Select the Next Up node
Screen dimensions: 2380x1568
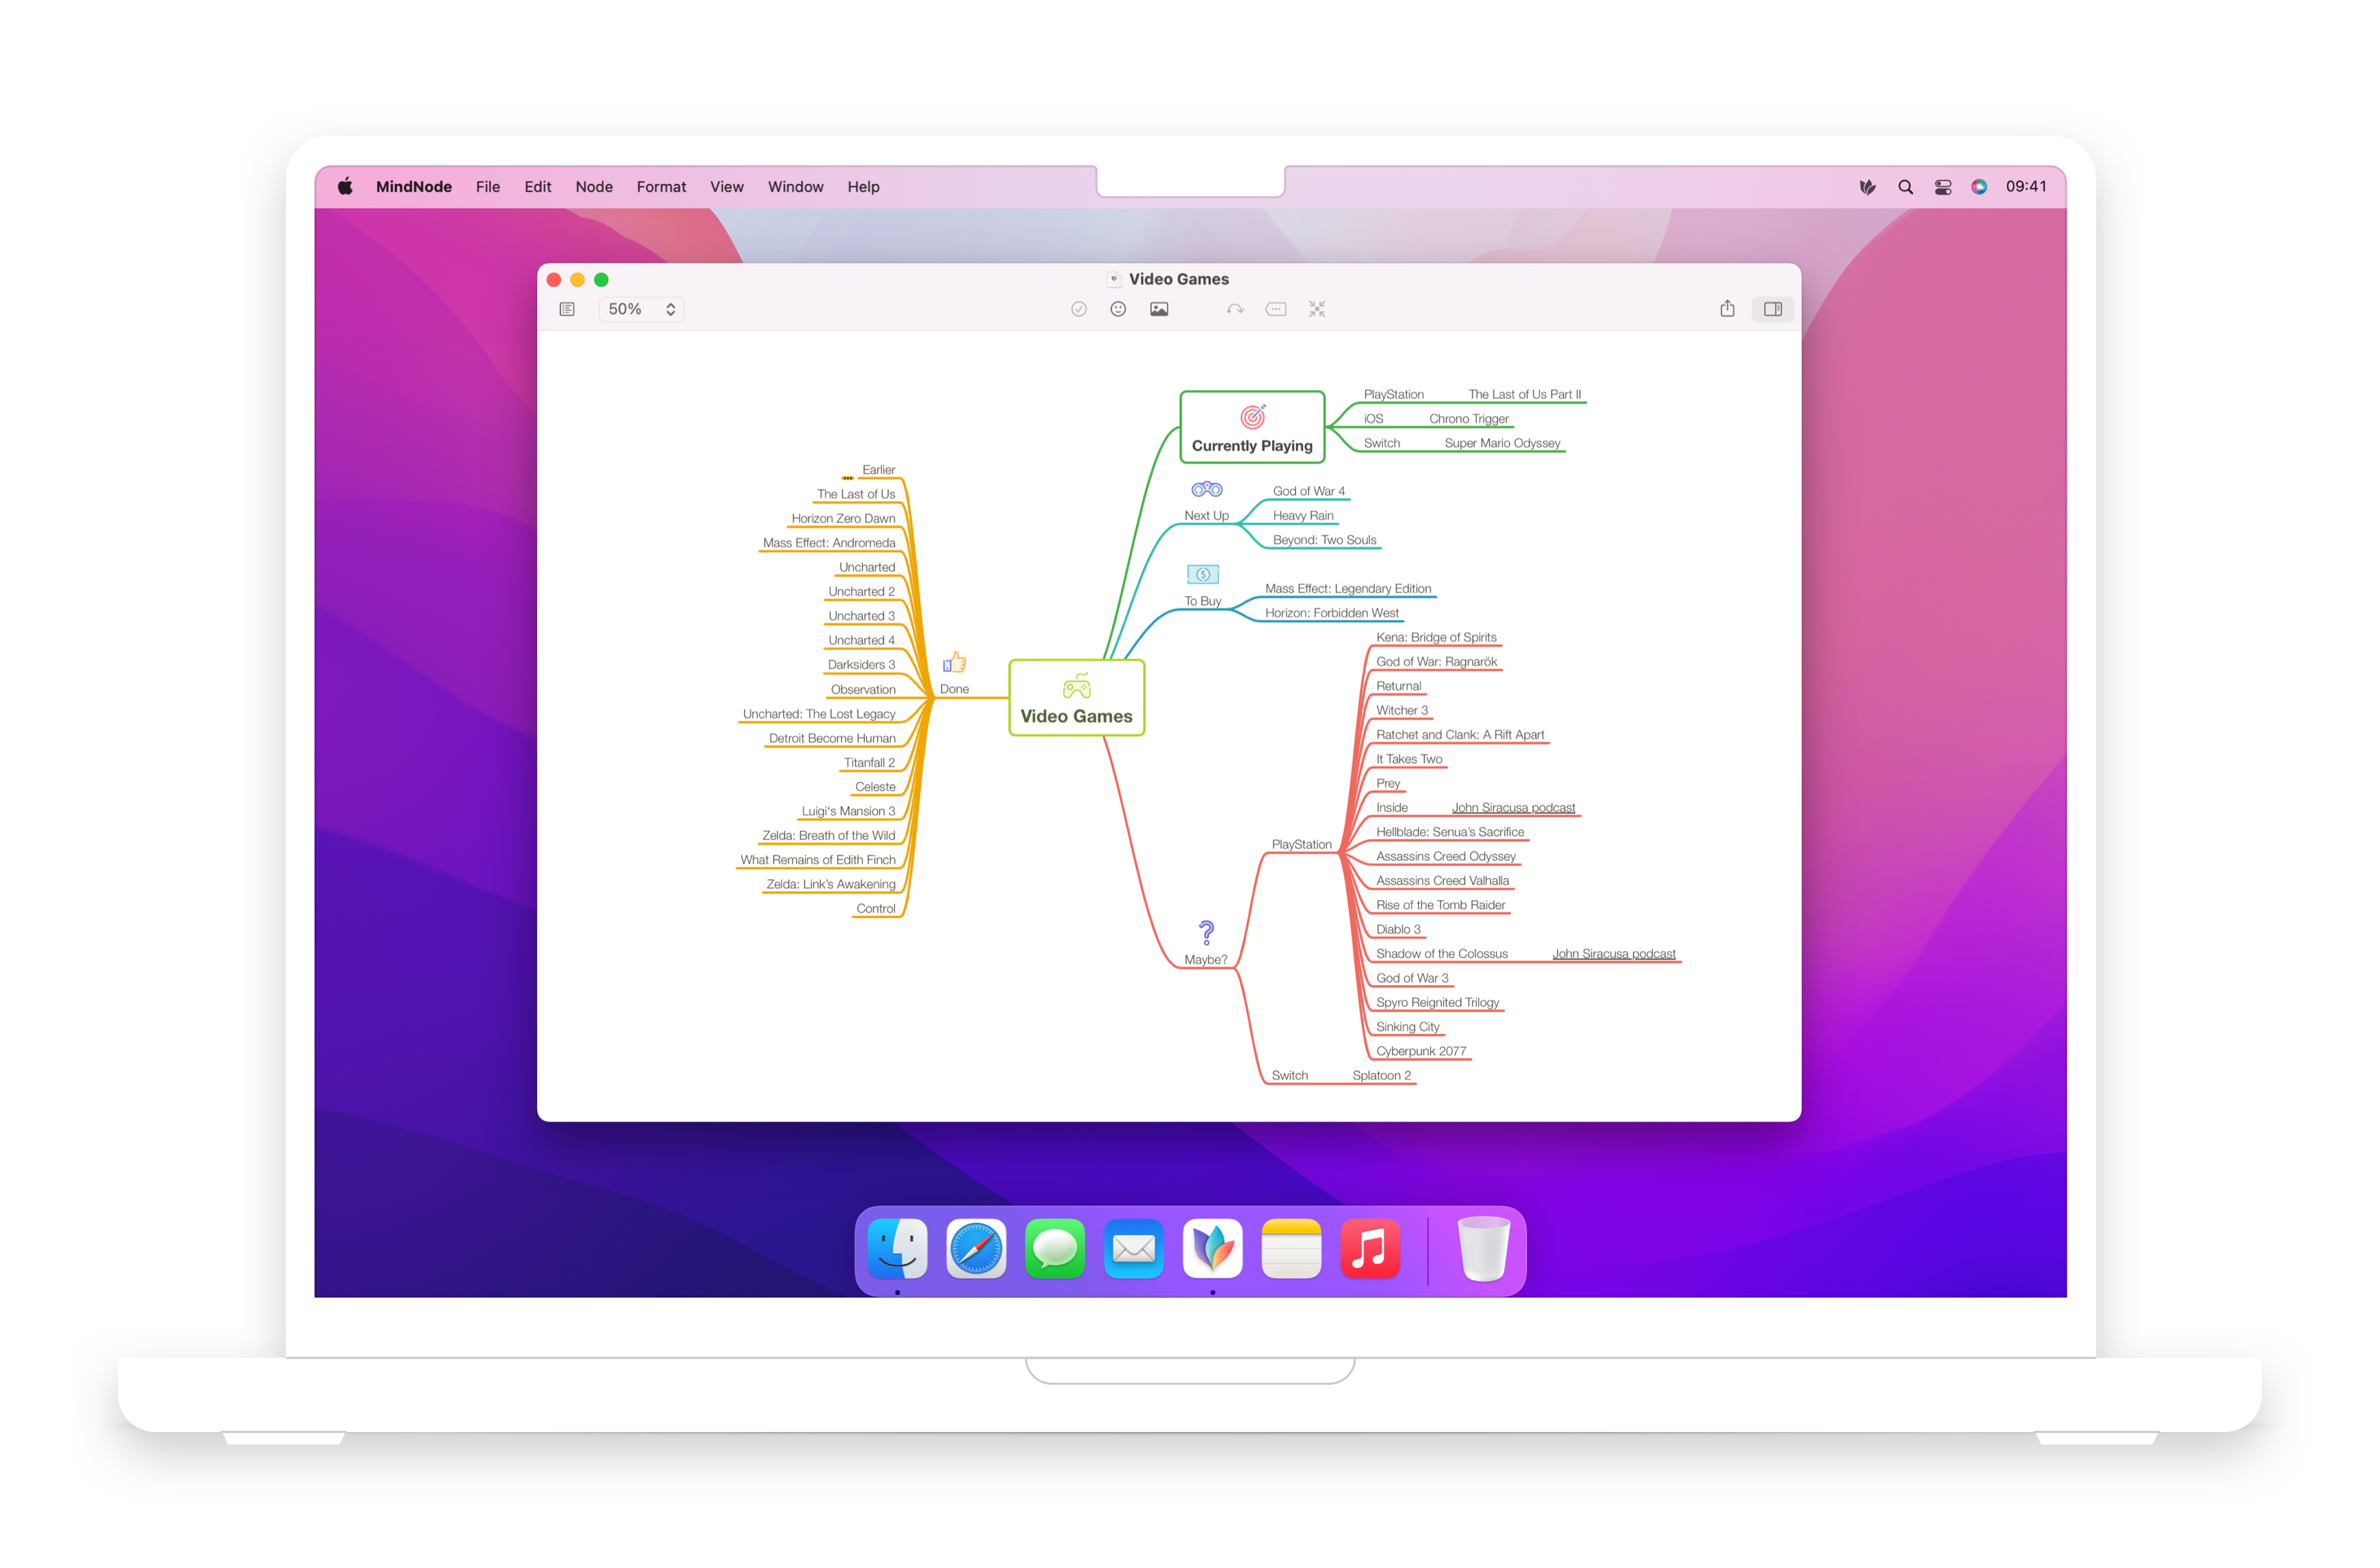click(x=1205, y=516)
